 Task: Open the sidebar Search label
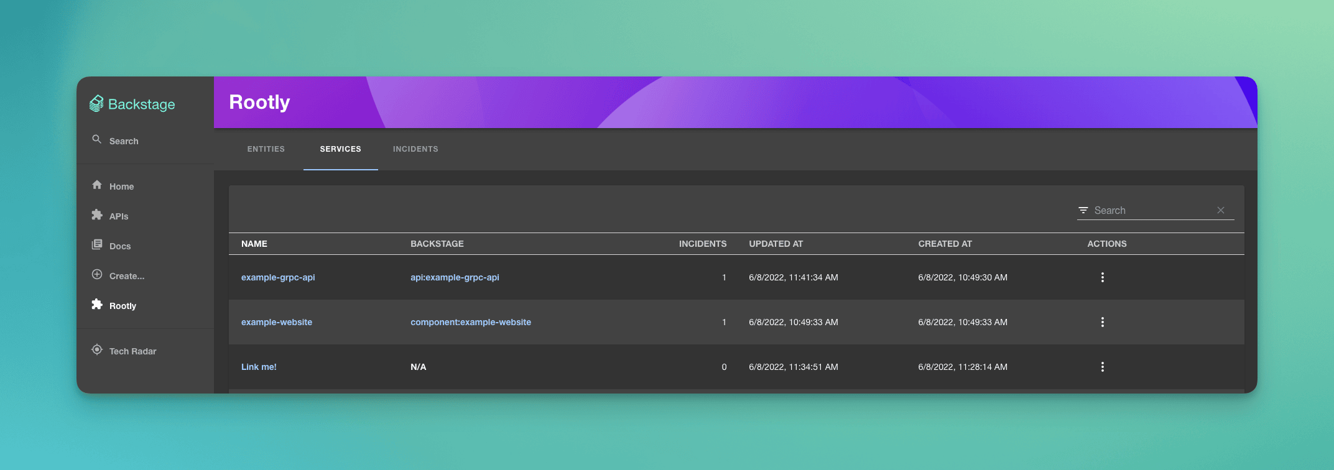click(124, 141)
